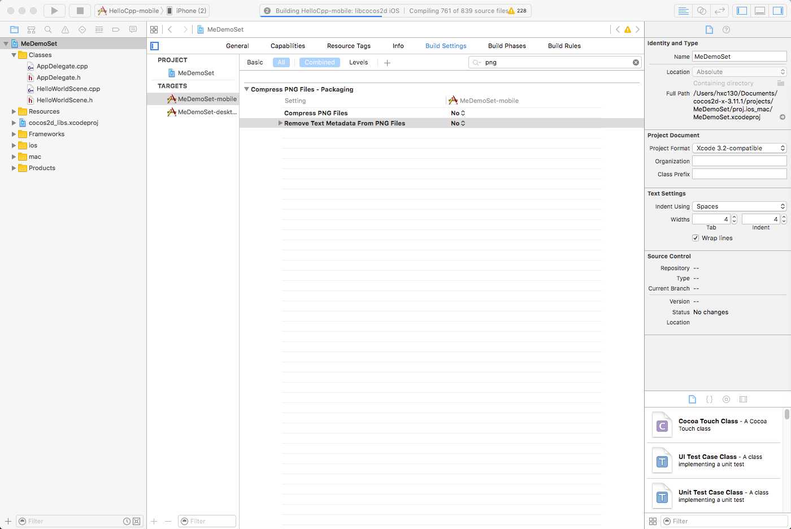This screenshot has height=529, width=791.
Task: Open the Issue navigator warning icon
Action: 65,29
